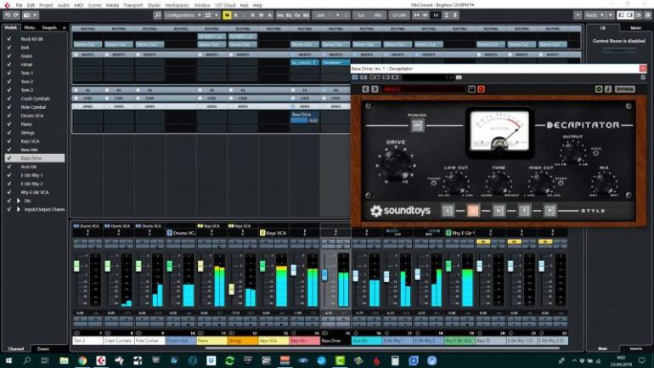Open the File menu
The width and height of the screenshot is (654, 368).
coord(20,5)
